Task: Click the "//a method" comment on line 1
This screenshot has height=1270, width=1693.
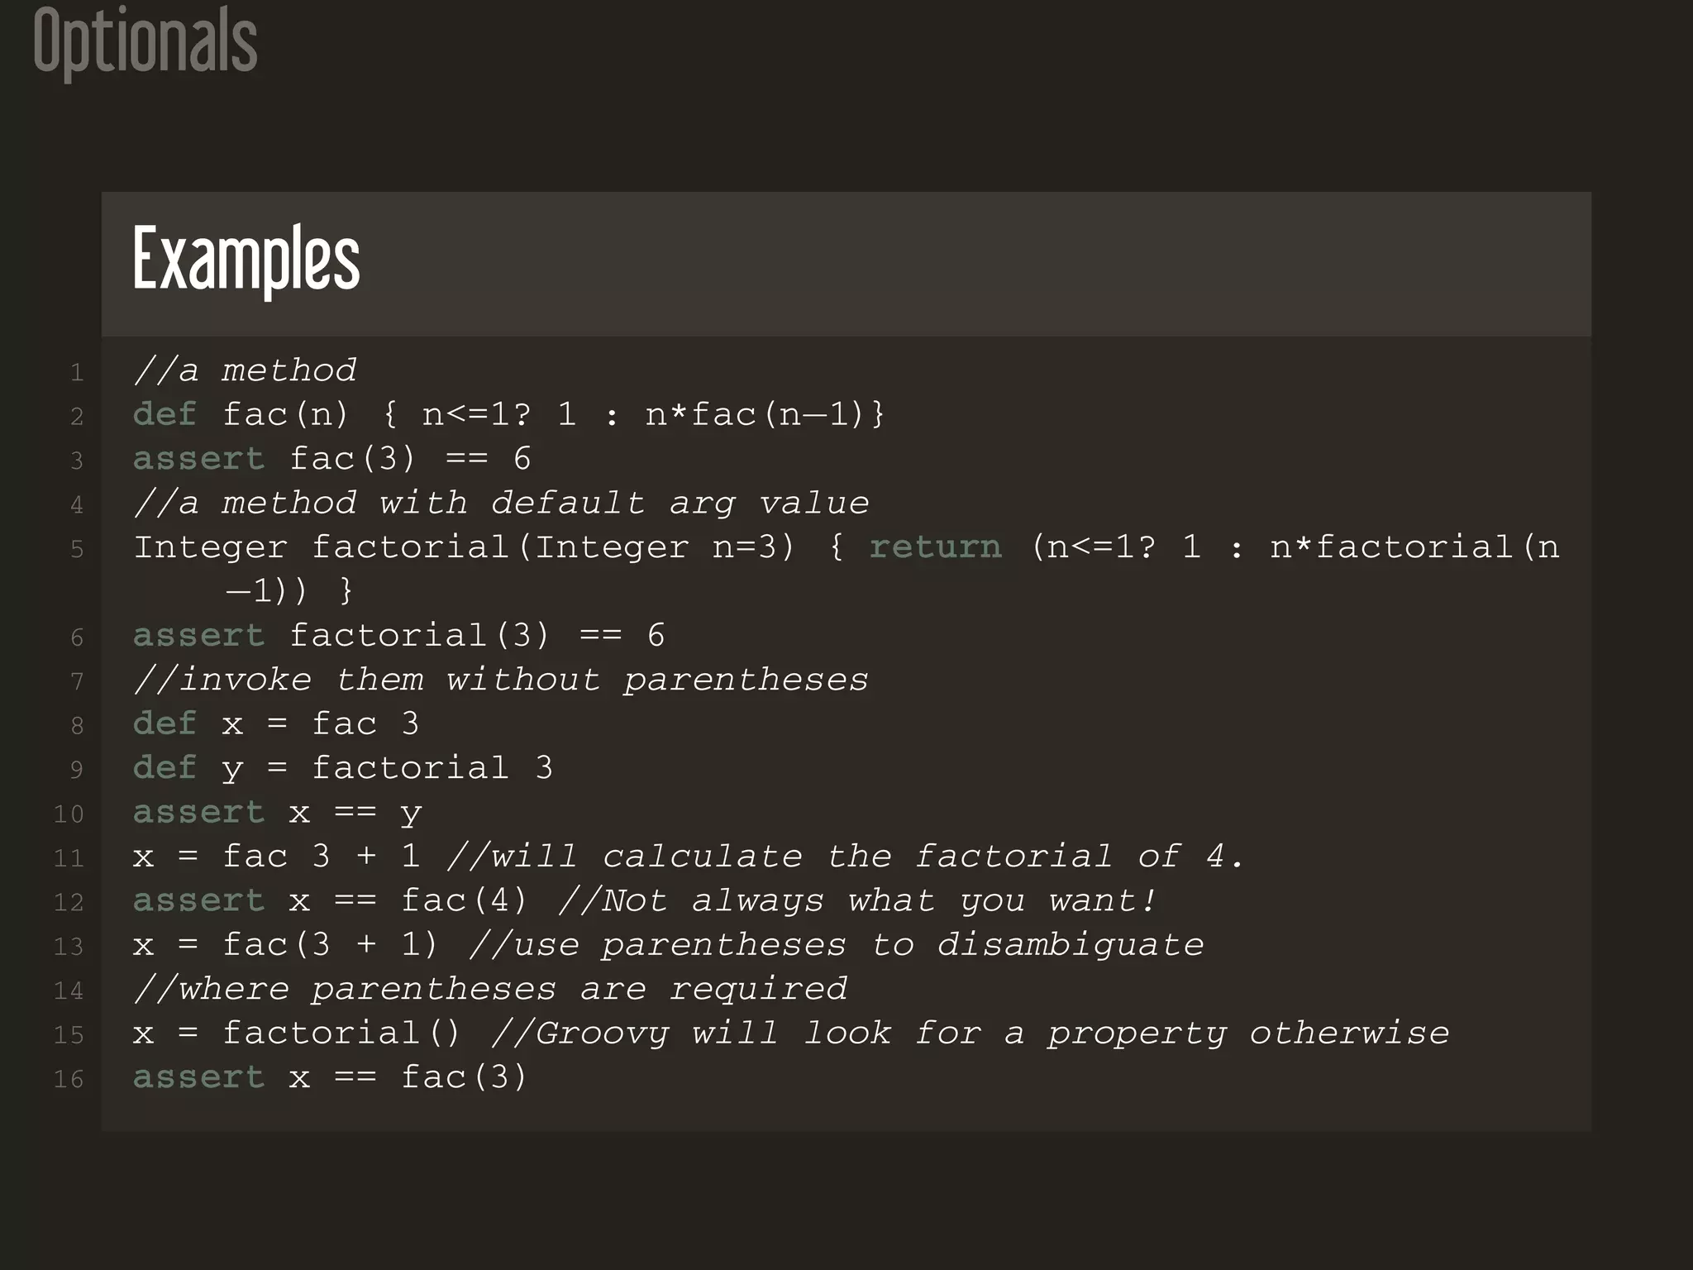Action: [245, 370]
